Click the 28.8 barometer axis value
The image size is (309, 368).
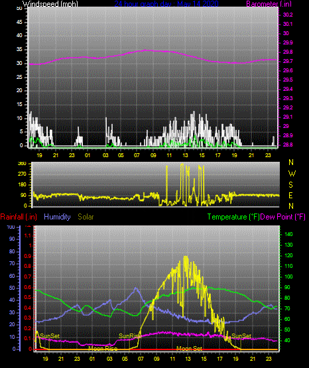288,145
